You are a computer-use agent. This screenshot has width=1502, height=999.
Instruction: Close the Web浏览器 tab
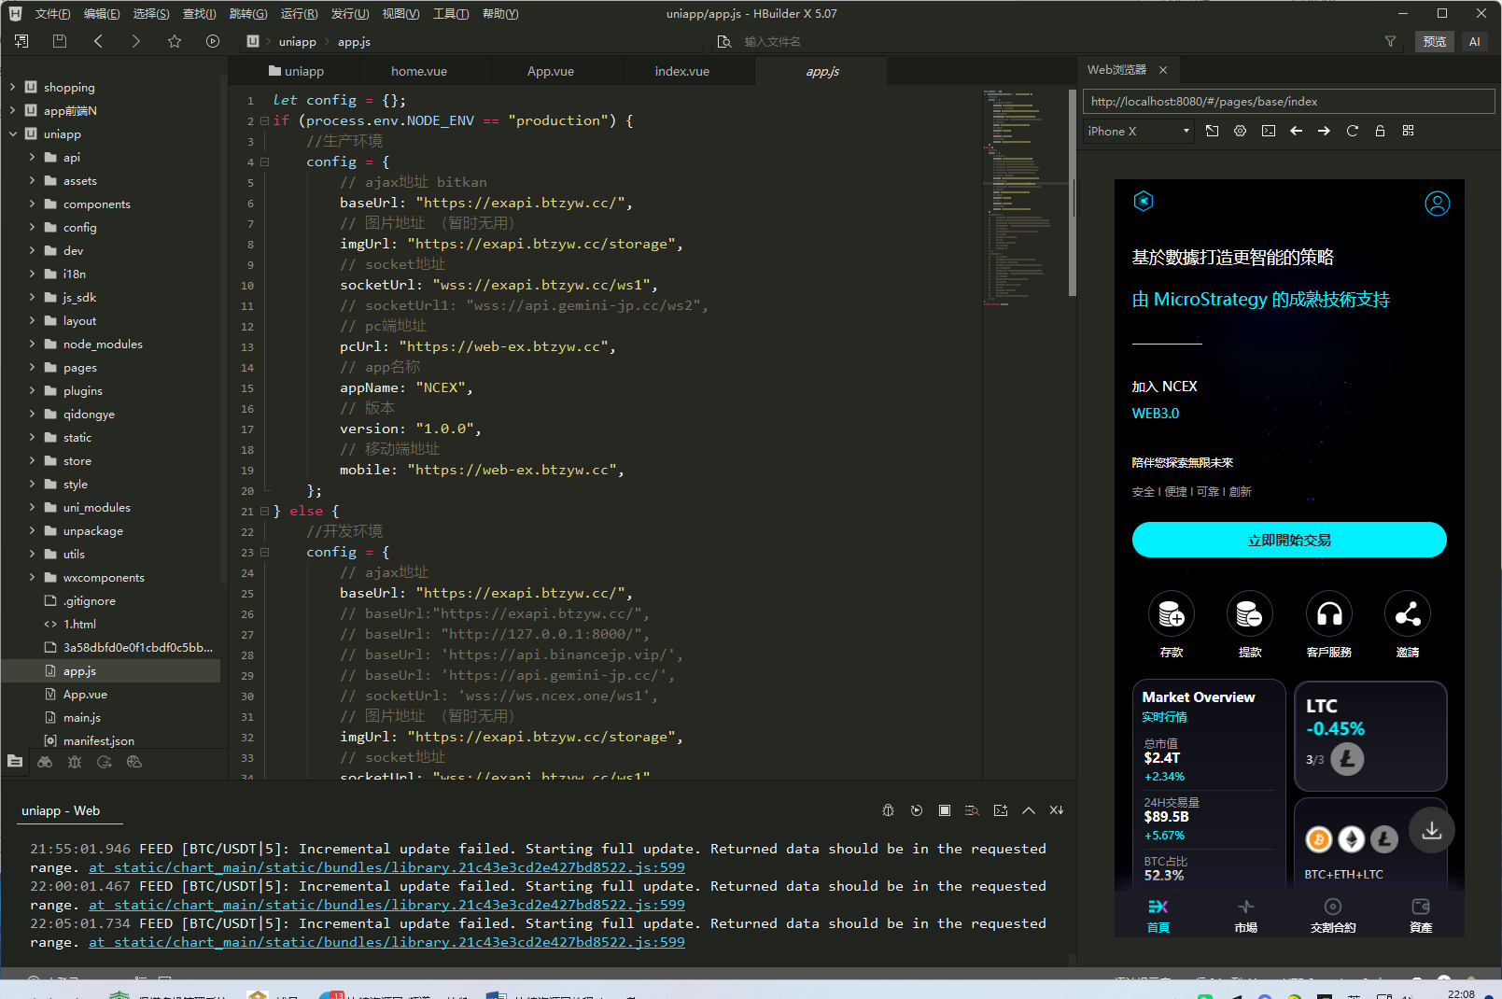pos(1163,70)
